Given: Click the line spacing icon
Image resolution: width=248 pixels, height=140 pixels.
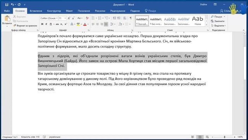Looking at the screenshot, I should [x=112, y=24].
